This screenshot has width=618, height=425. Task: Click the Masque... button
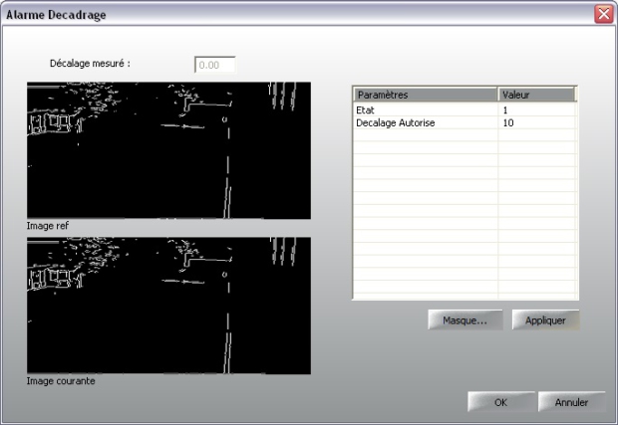(465, 319)
